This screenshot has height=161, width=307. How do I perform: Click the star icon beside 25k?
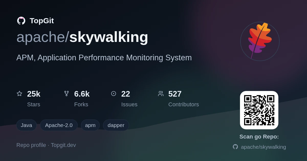pos(19,94)
